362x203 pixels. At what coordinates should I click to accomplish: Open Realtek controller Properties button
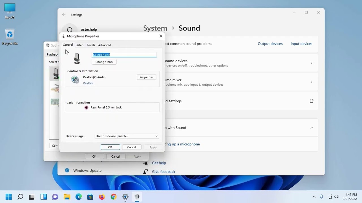146,77
